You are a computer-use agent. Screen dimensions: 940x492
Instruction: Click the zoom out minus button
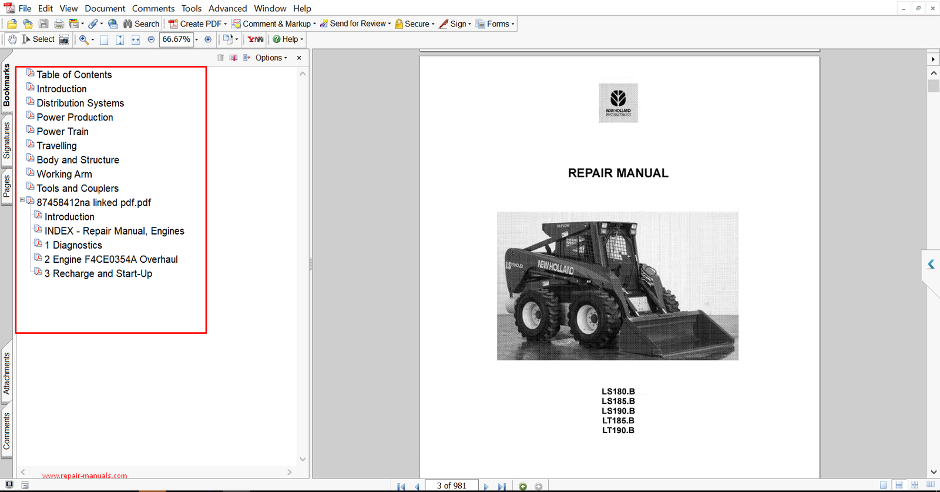[151, 39]
